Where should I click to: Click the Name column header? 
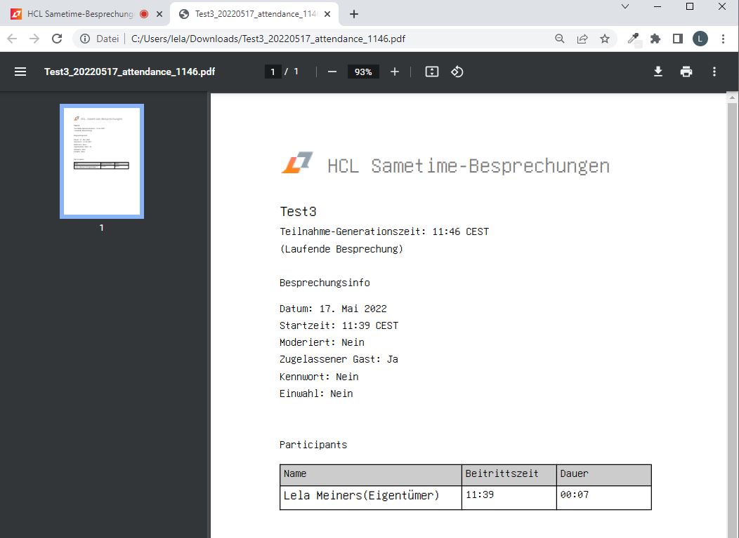click(x=371, y=475)
